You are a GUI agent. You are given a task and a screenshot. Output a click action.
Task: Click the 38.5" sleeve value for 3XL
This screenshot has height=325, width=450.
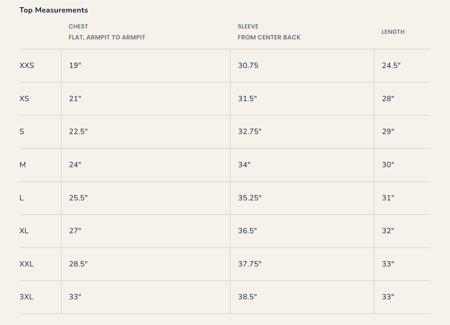247,297
